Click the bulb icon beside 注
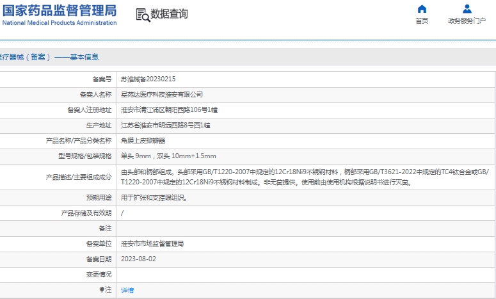The height and width of the screenshot is (299, 496). click(102, 289)
